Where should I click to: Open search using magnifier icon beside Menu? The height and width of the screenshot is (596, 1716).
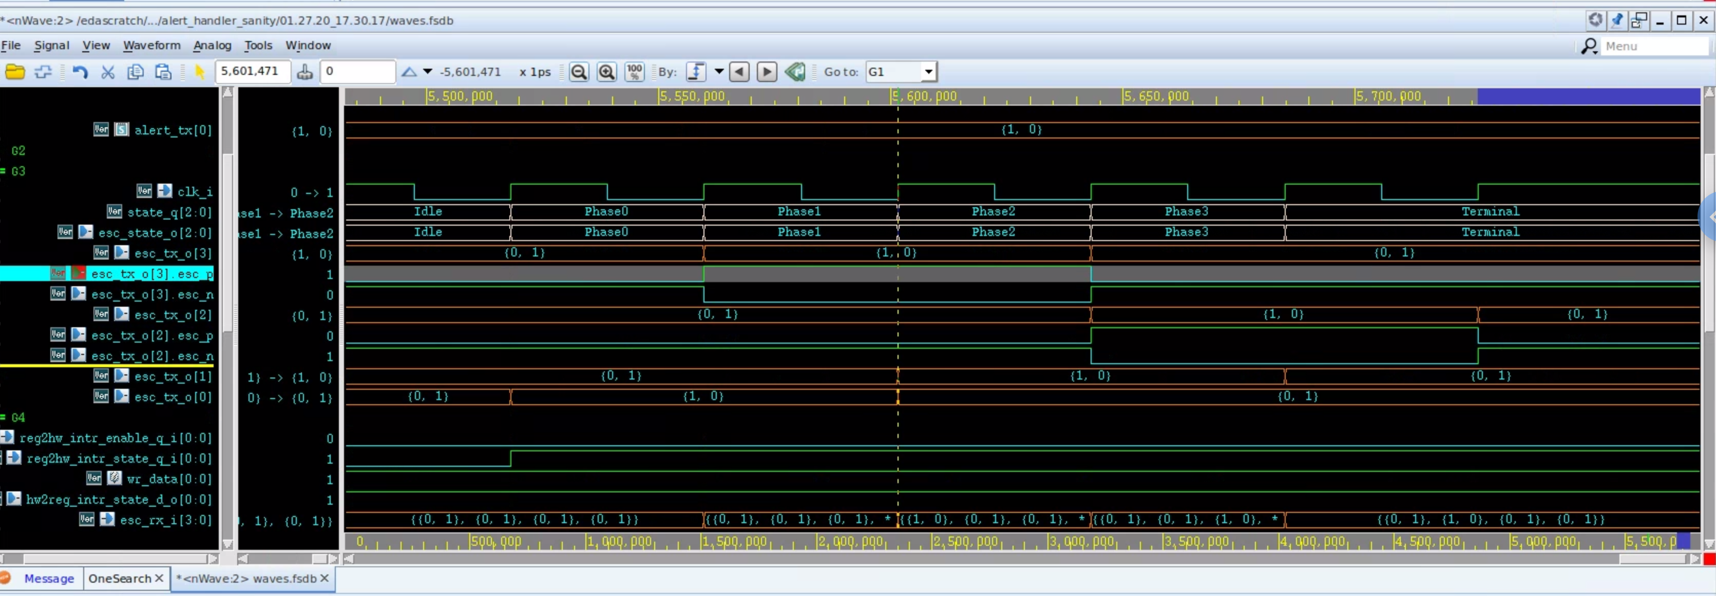coord(1590,47)
